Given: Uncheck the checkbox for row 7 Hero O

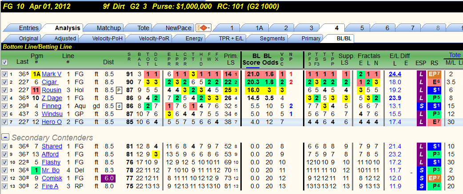Looking at the screenshot, I should pyautogui.click(x=4, y=122).
